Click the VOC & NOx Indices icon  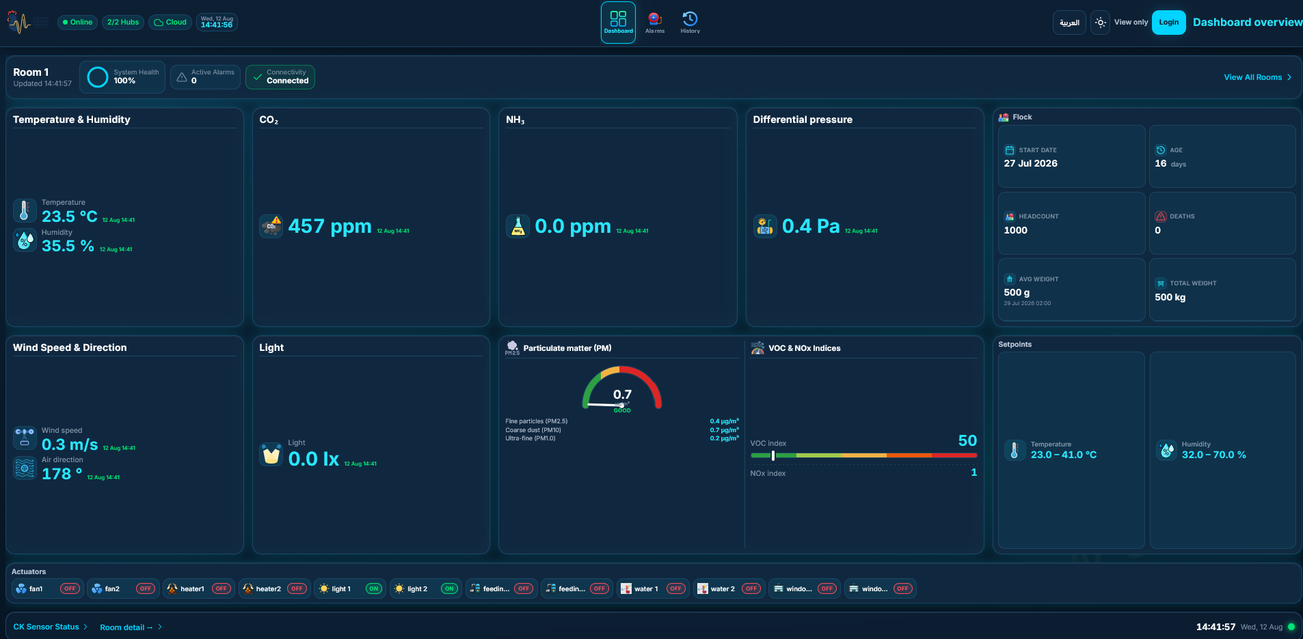click(757, 348)
